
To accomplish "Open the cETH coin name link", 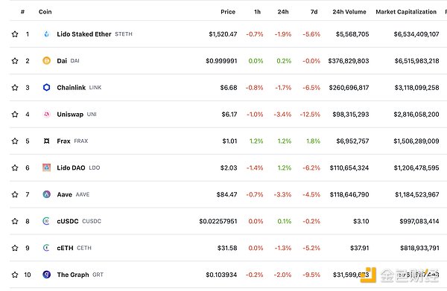I will 65,248.
